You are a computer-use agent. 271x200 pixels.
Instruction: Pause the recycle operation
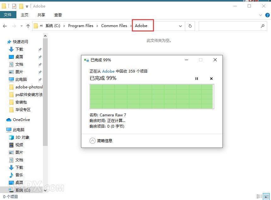coord(197,79)
